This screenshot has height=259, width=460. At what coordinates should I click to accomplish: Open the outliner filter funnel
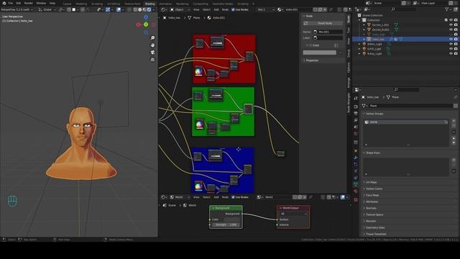coord(447,9)
